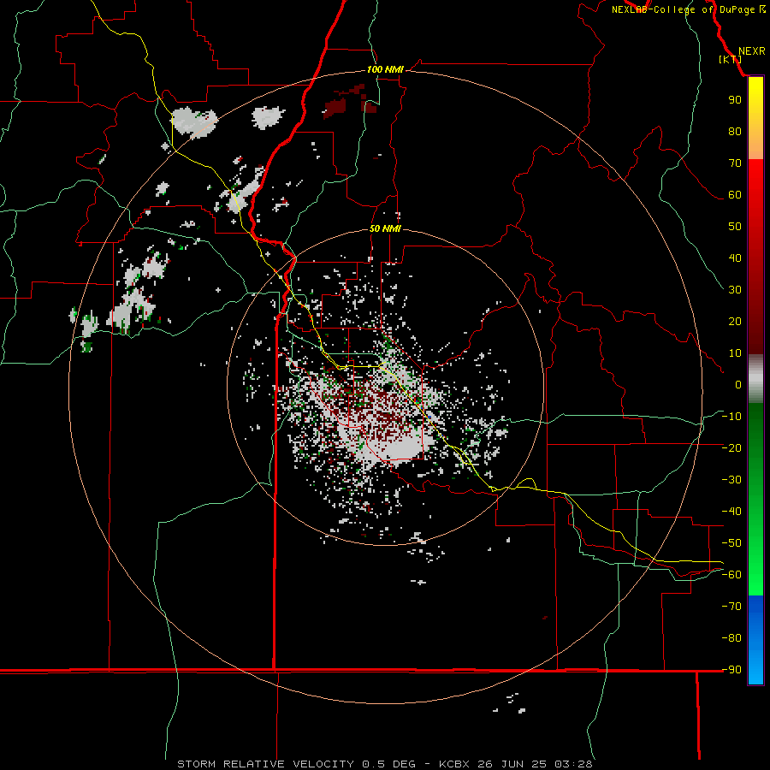This screenshot has height=770, width=770.
Task: Click the partial NEXR label above the color bar
Action: [752, 51]
